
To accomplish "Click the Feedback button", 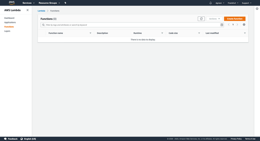I will (11, 139).
